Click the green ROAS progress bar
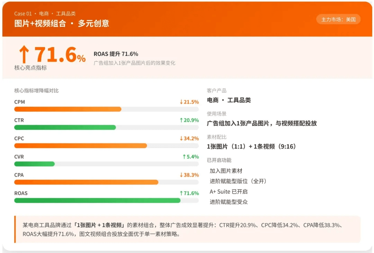This screenshot has width=374, height=253. coord(97,200)
